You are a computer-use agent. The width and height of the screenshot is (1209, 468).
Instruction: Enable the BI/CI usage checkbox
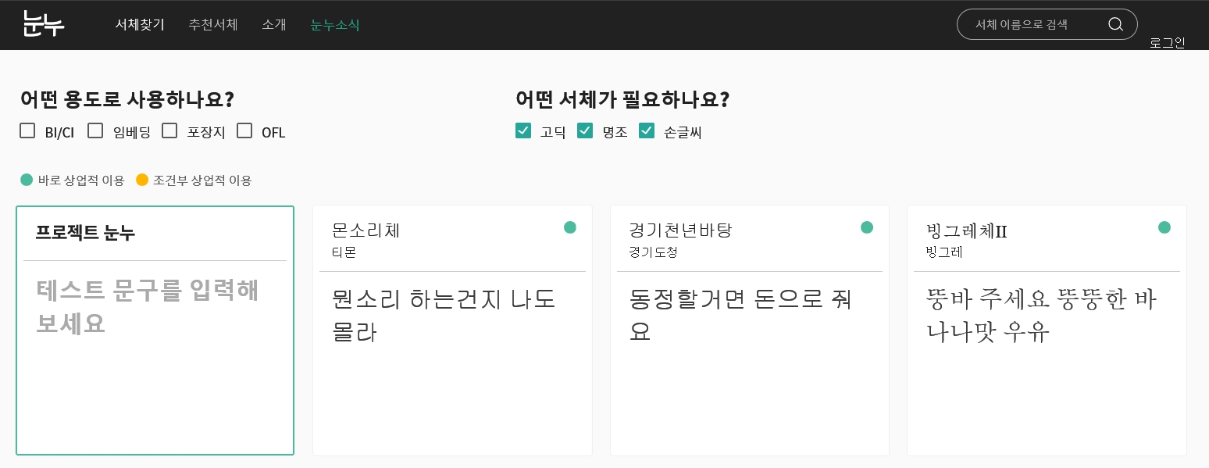pyautogui.click(x=28, y=131)
